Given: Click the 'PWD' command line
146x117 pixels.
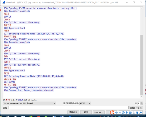Looking at the screenshot, I should 6,57.
